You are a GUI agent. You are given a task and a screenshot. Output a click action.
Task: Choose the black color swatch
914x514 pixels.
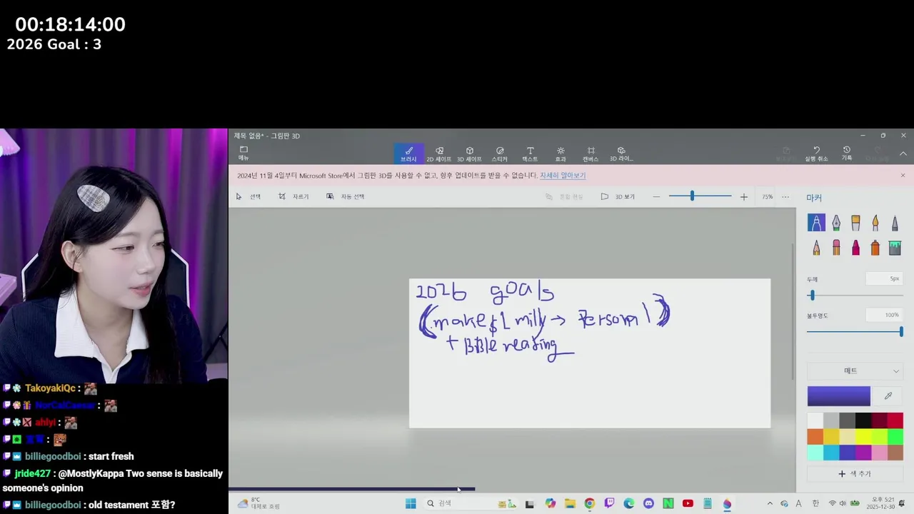tap(863, 420)
